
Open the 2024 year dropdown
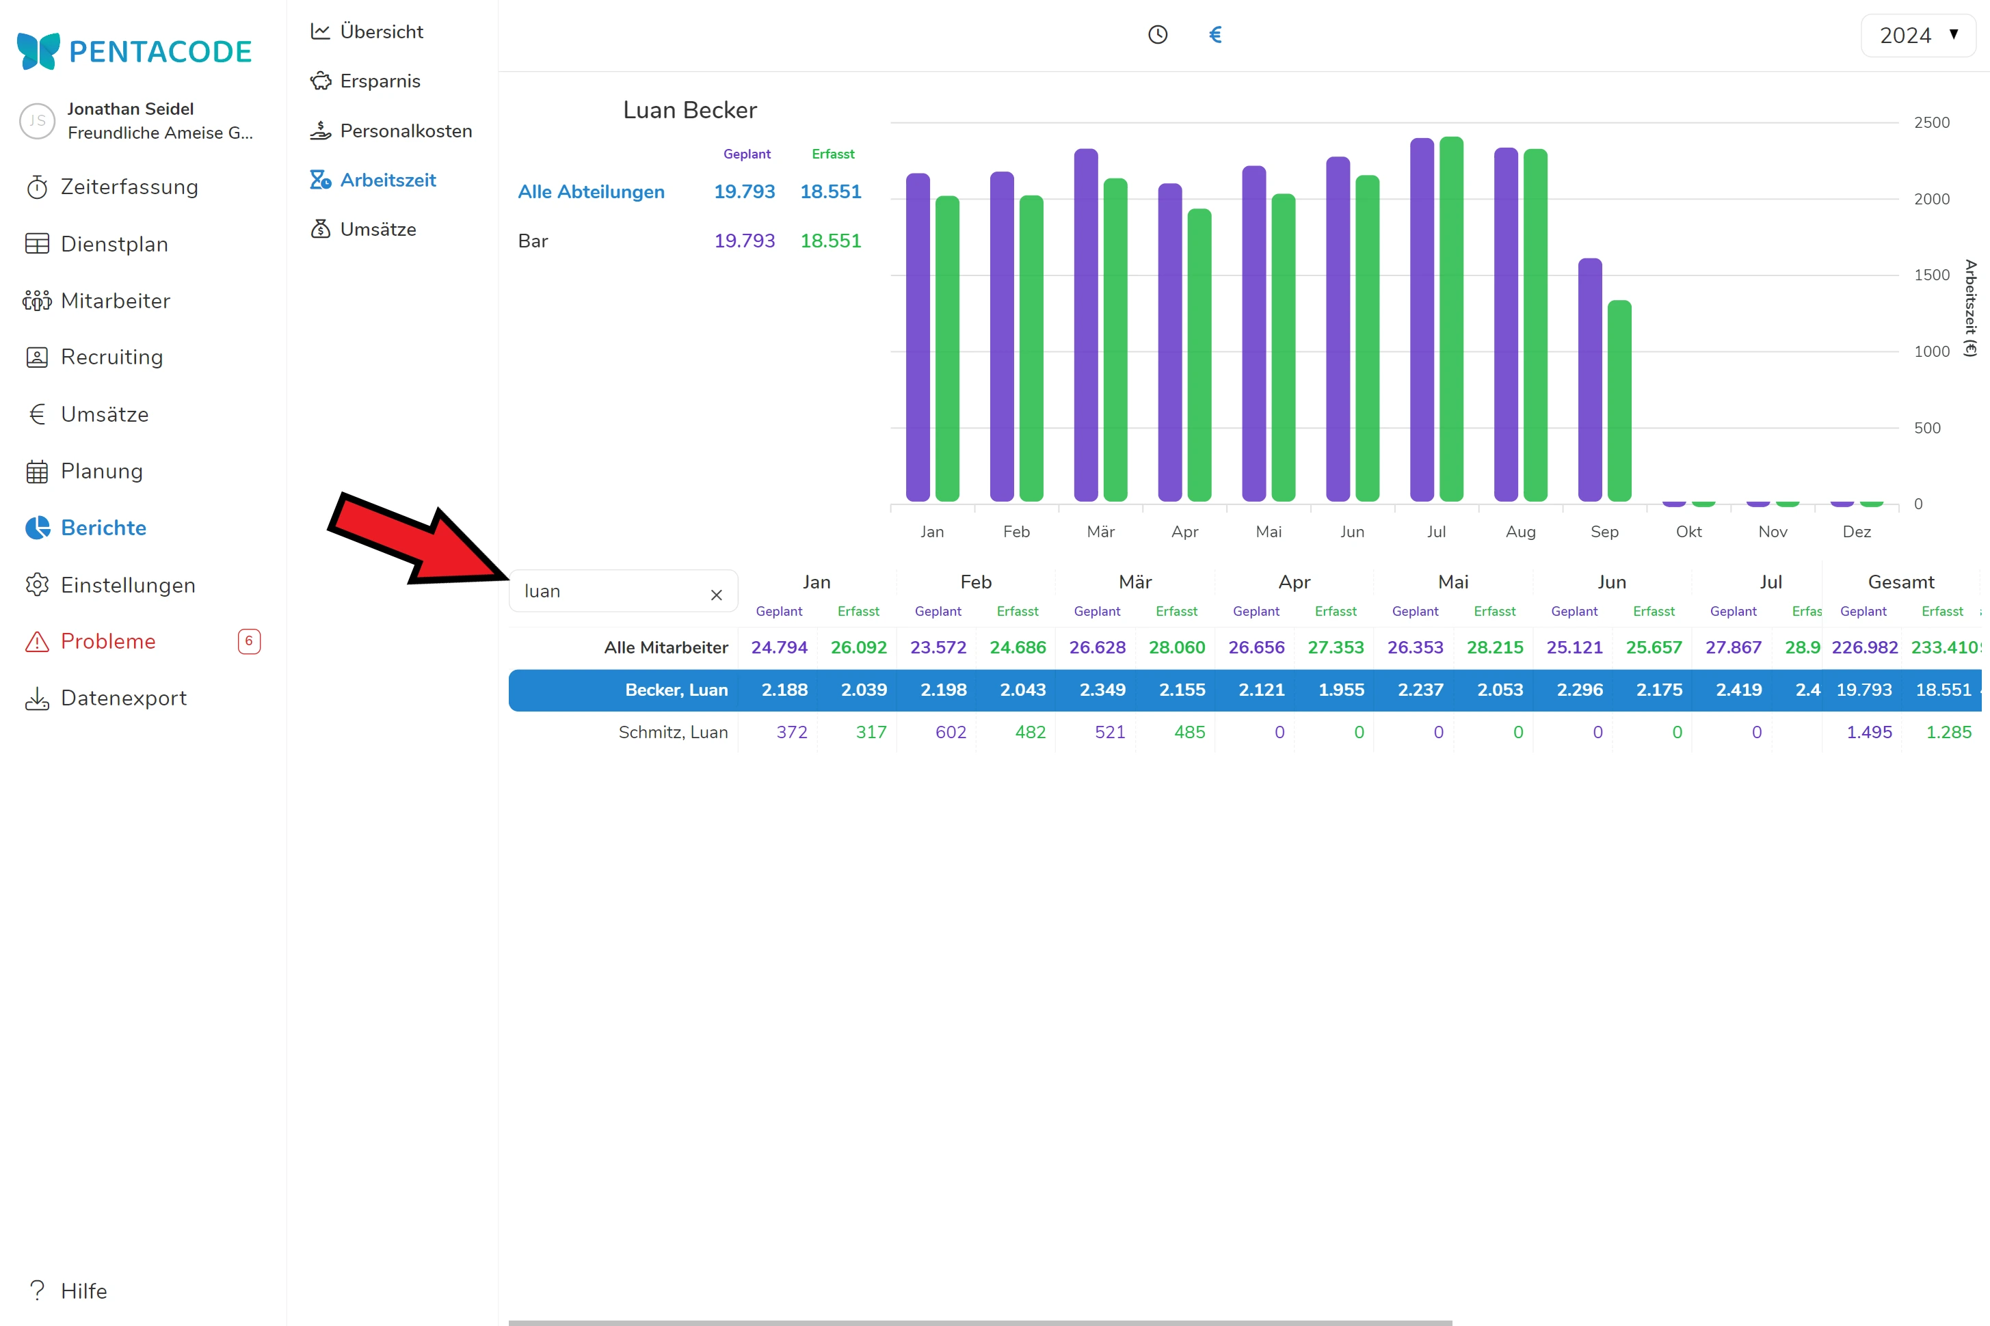[x=1918, y=36]
